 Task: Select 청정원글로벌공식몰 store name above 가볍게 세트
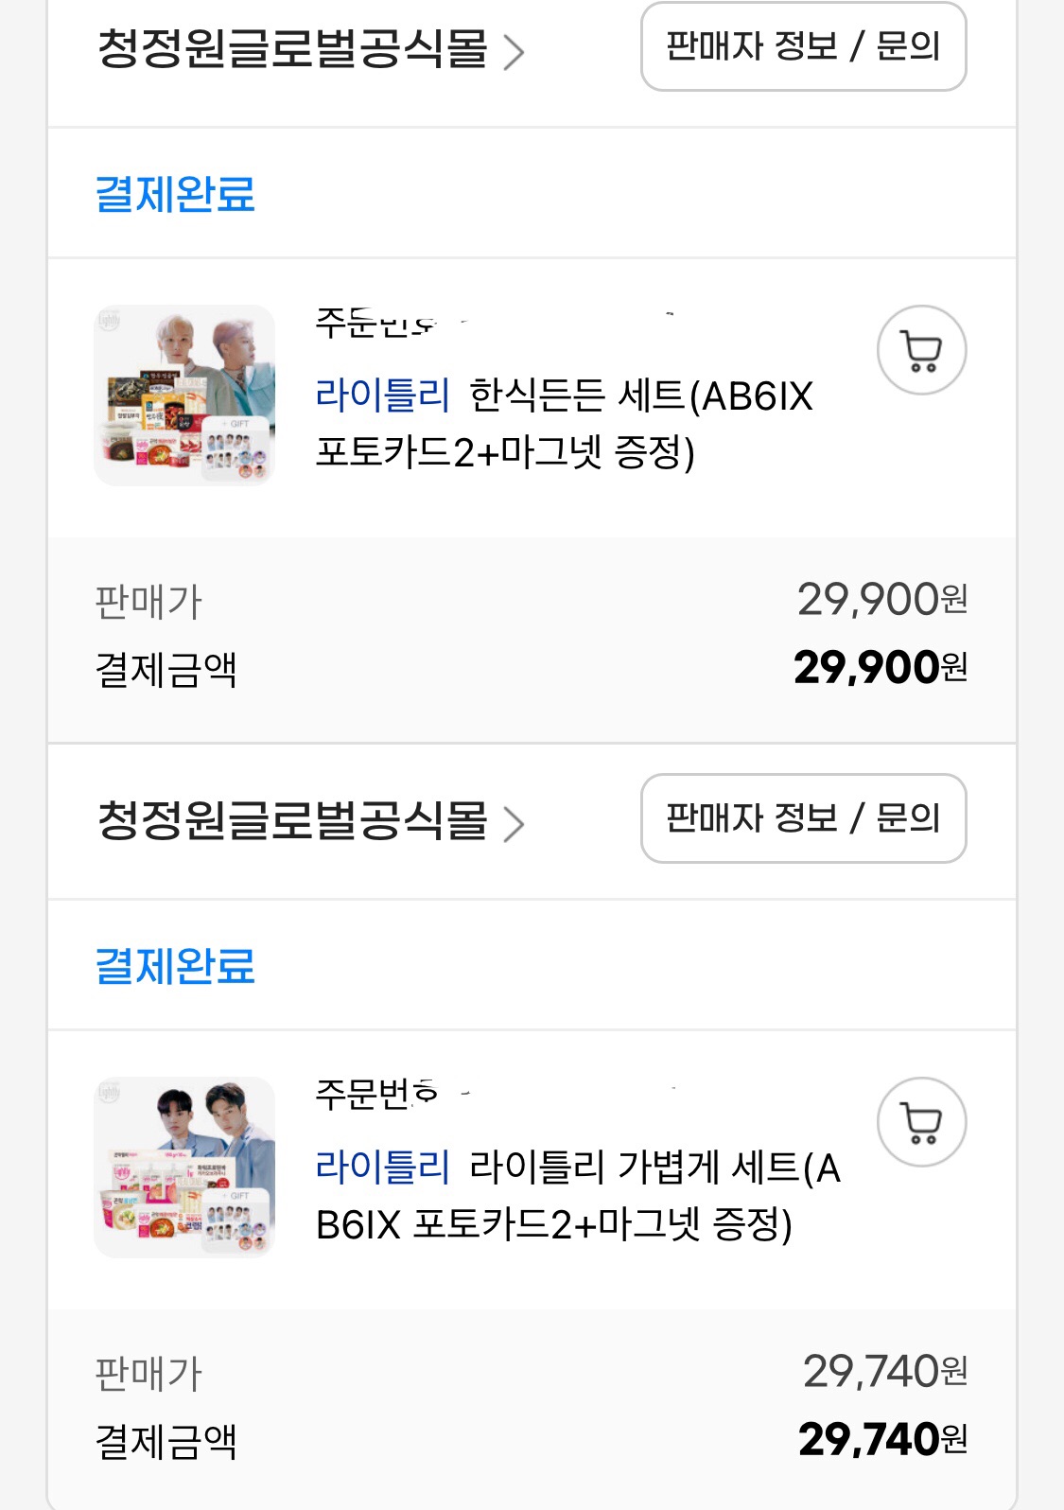(292, 820)
